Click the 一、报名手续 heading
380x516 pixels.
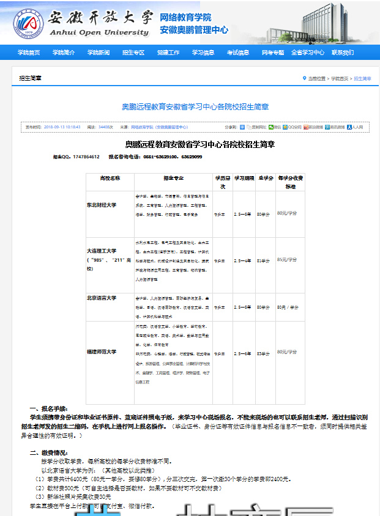tap(49, 409)
